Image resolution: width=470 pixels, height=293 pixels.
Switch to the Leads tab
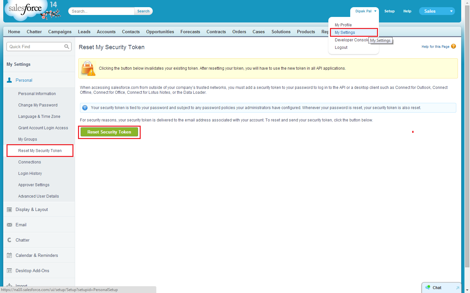84,32
